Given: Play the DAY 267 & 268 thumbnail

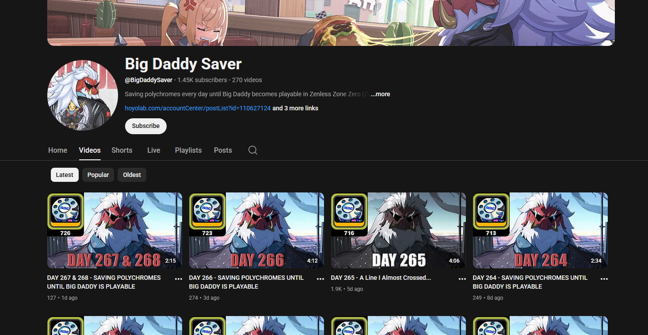Looking at the screenshot, I should 114,230.
